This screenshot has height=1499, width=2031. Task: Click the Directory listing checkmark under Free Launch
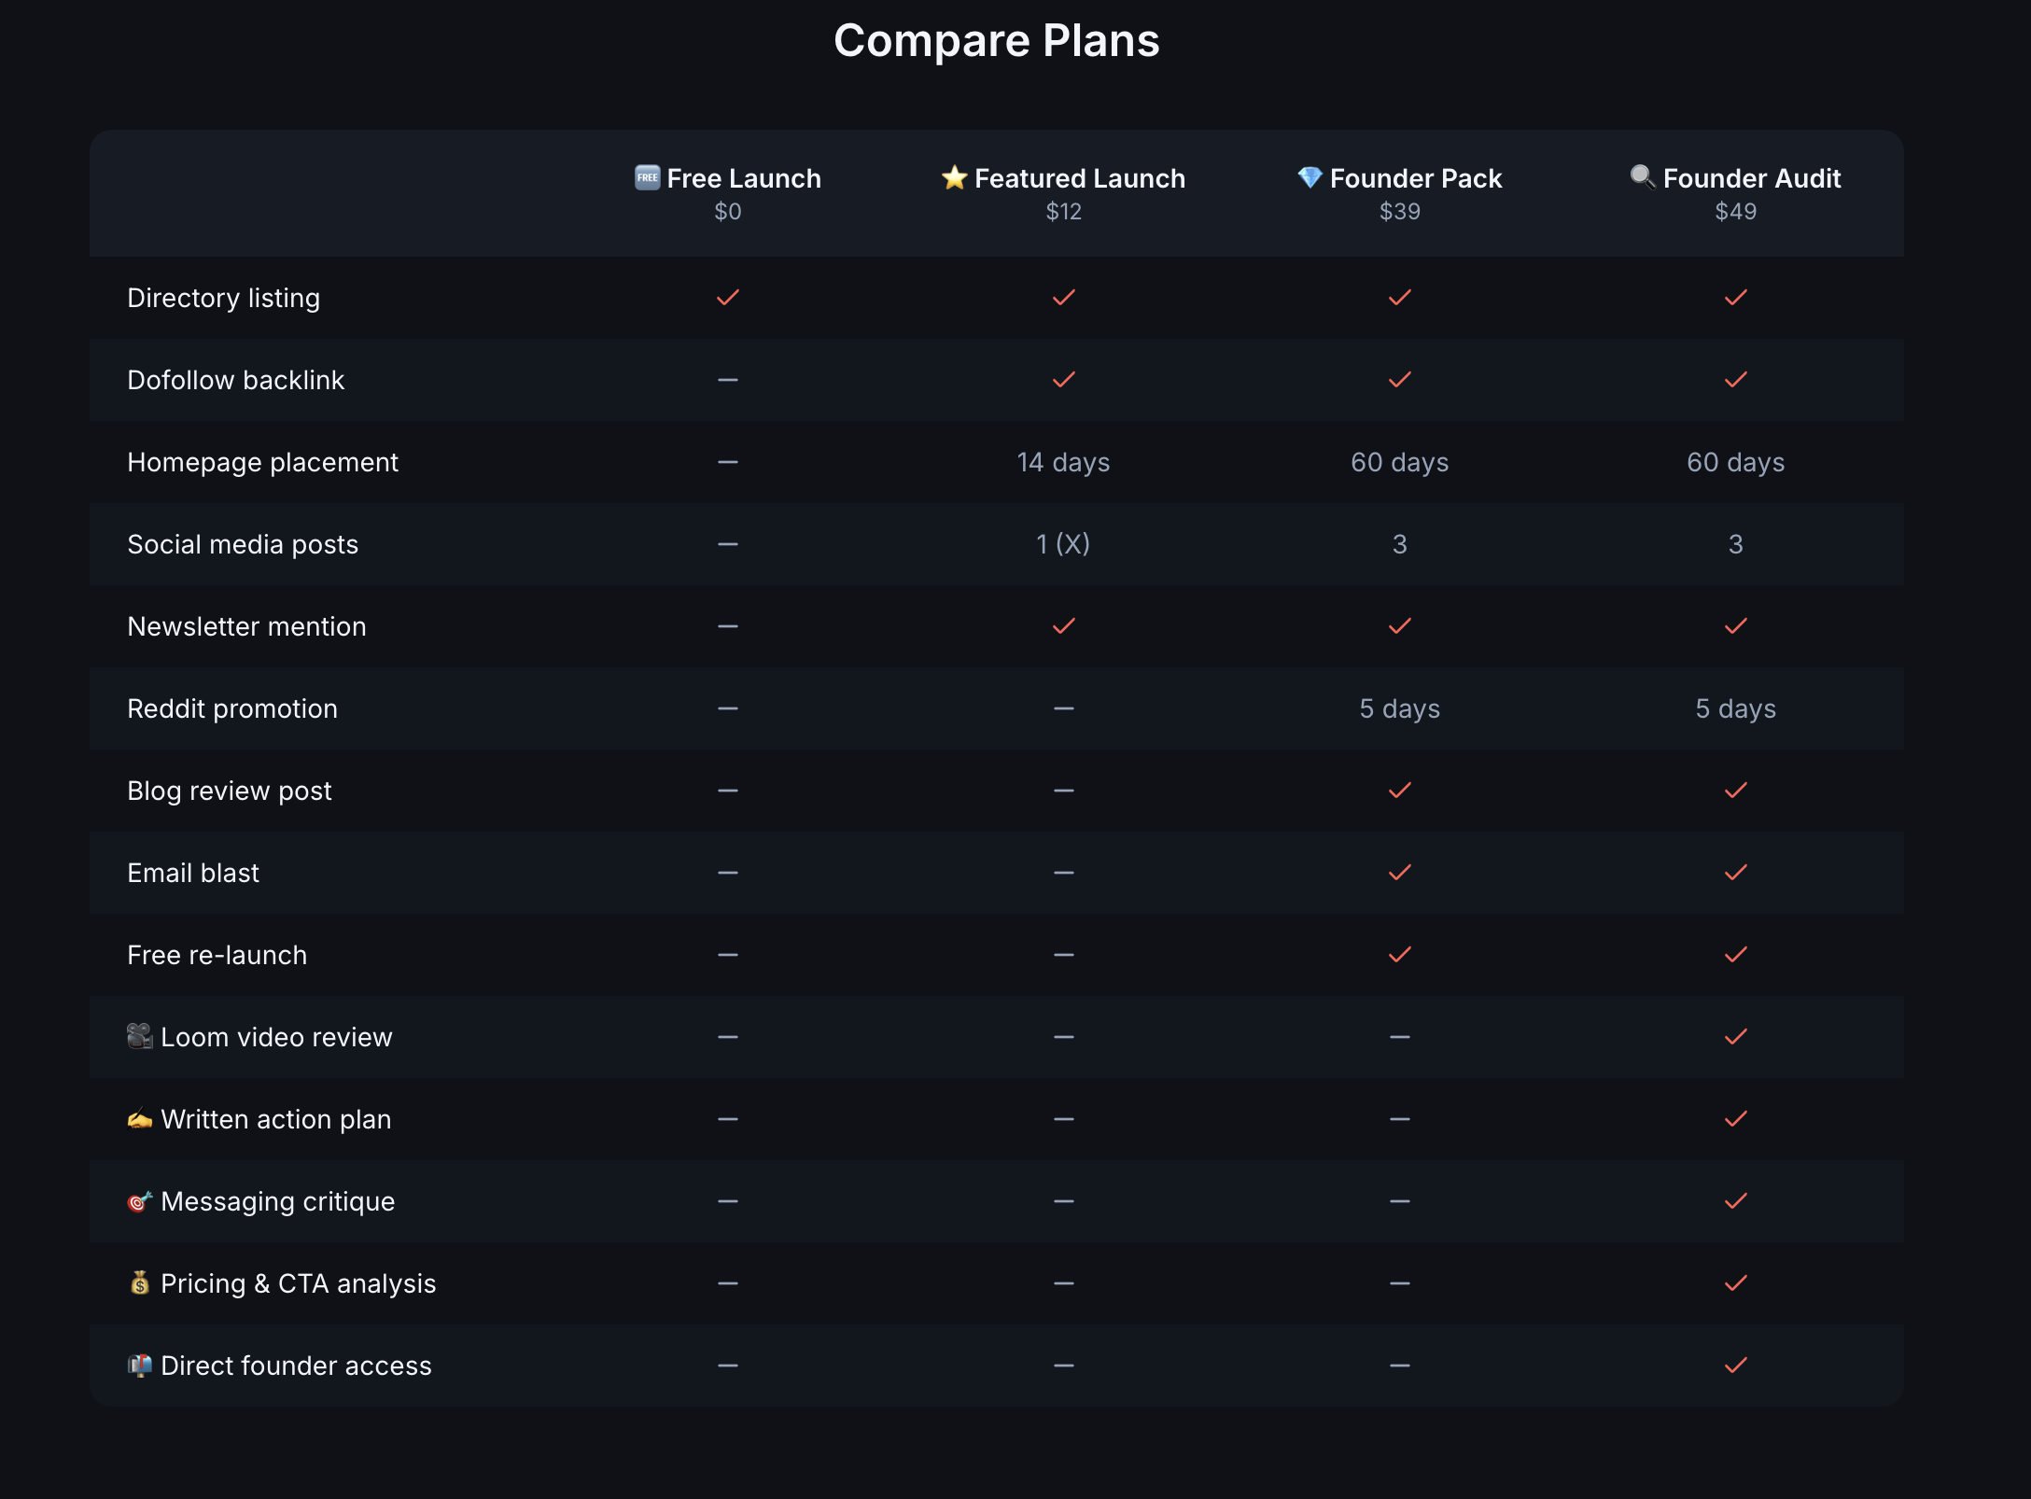click(x=728, y=298)
